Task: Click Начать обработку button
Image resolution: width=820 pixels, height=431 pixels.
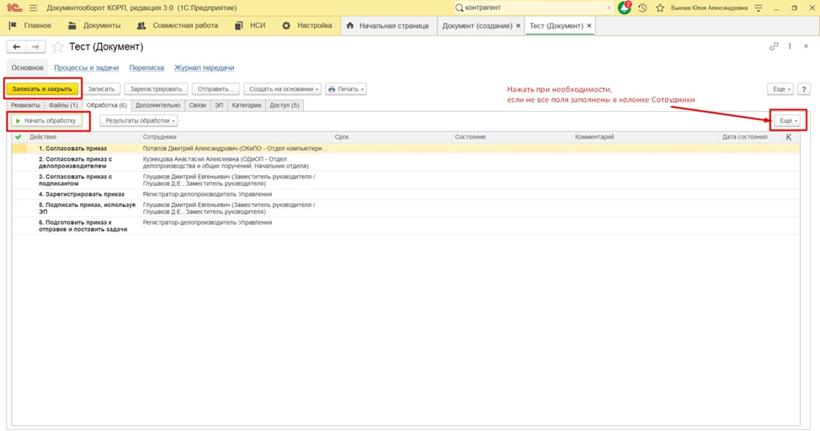Action: pyautogui.click(x=47, y=121)
